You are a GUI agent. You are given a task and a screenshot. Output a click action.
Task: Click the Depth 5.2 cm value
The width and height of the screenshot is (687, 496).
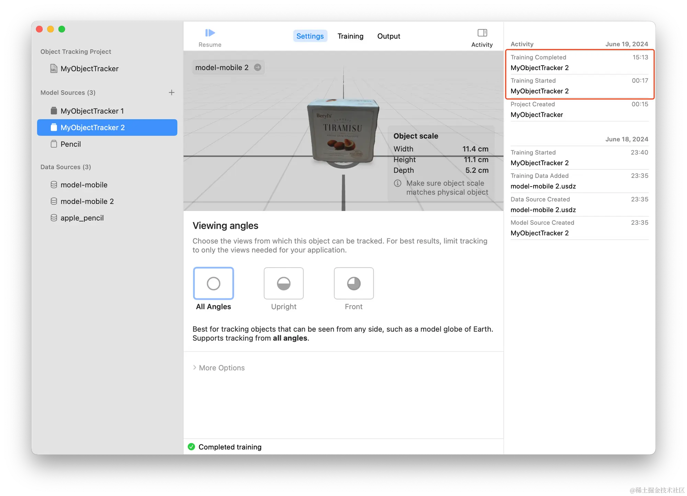click(x=477, y=170)
